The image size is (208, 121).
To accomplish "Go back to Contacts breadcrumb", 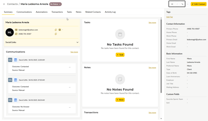I will (x=12, y=4).
